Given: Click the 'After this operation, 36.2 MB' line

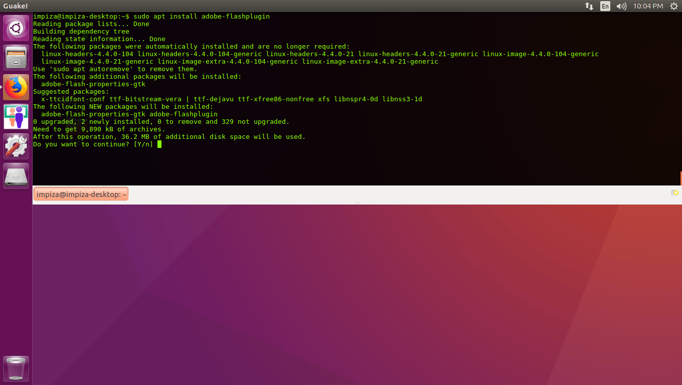Looking at the screenshot, I should 169,137.
